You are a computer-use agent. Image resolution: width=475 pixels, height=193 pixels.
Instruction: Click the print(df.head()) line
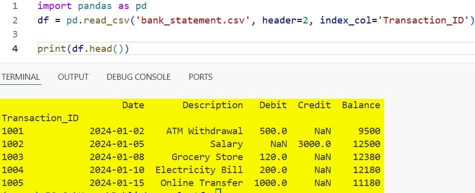(x=83, y=49)
